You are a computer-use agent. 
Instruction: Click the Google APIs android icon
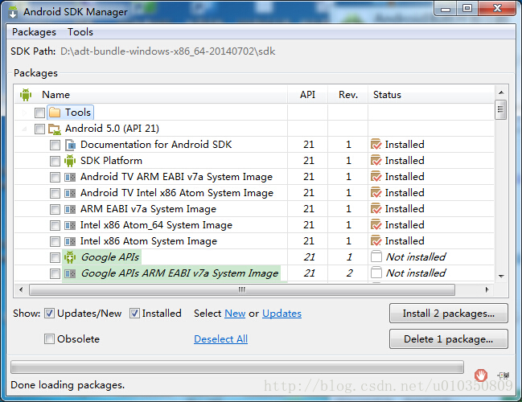(x=70, y=257)
